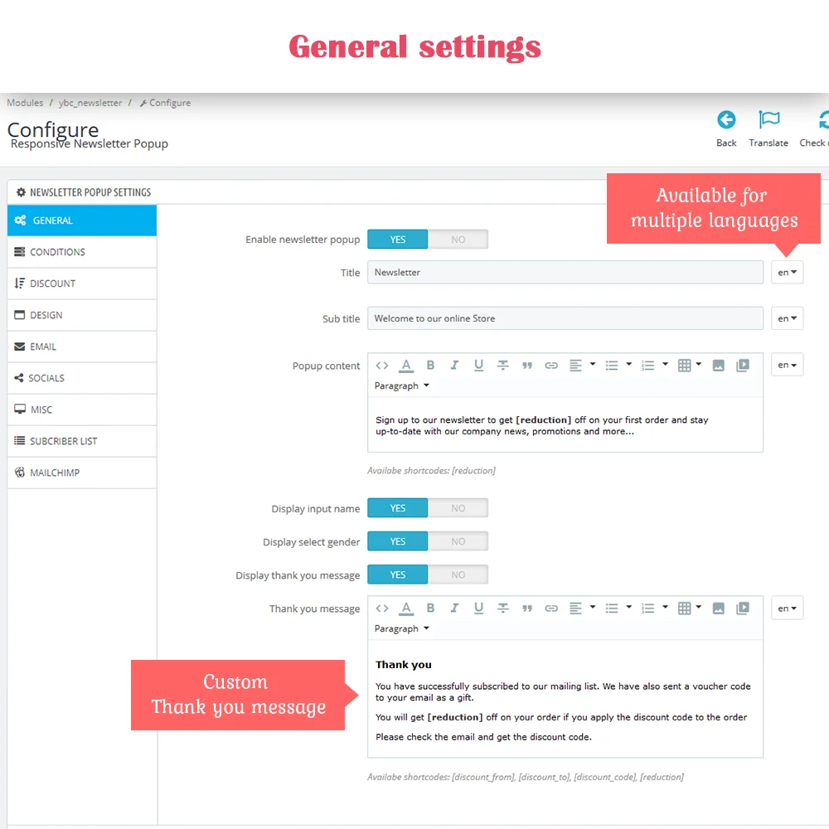Screen dimensions: 829x829
Task: Open the Paragraph style dropdown in Popup content
Action: (401, 385)
